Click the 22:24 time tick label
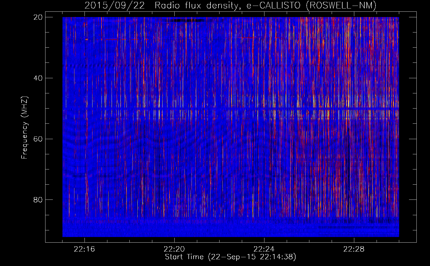 pyautogui.click(x=264, y=249)
